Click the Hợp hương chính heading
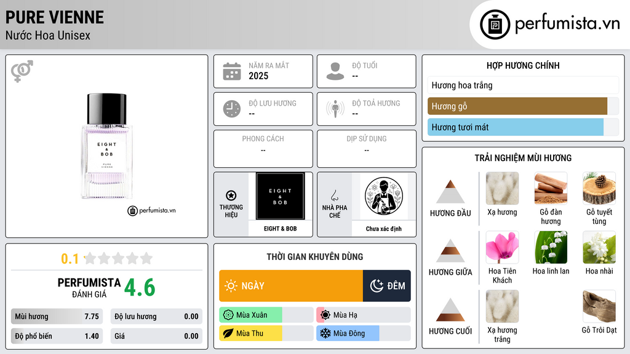The image size is (630, 354). [523, 65]
